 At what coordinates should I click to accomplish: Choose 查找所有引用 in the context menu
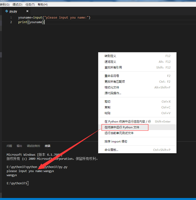137,67
